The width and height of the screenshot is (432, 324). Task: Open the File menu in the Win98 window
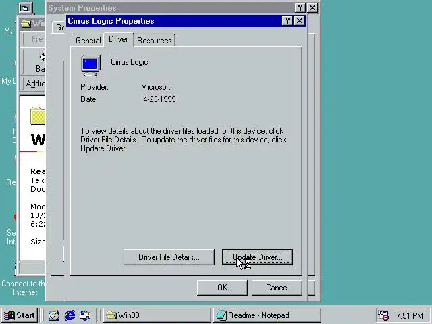point(37,39)
